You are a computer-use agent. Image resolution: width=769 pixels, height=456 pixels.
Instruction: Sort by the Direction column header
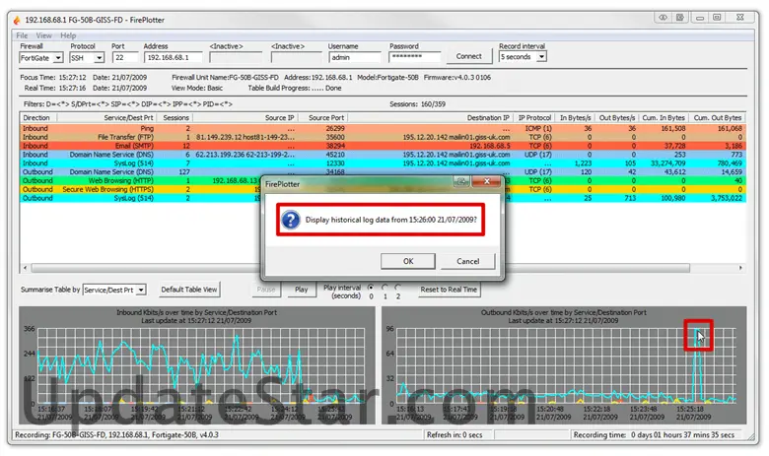38,118
